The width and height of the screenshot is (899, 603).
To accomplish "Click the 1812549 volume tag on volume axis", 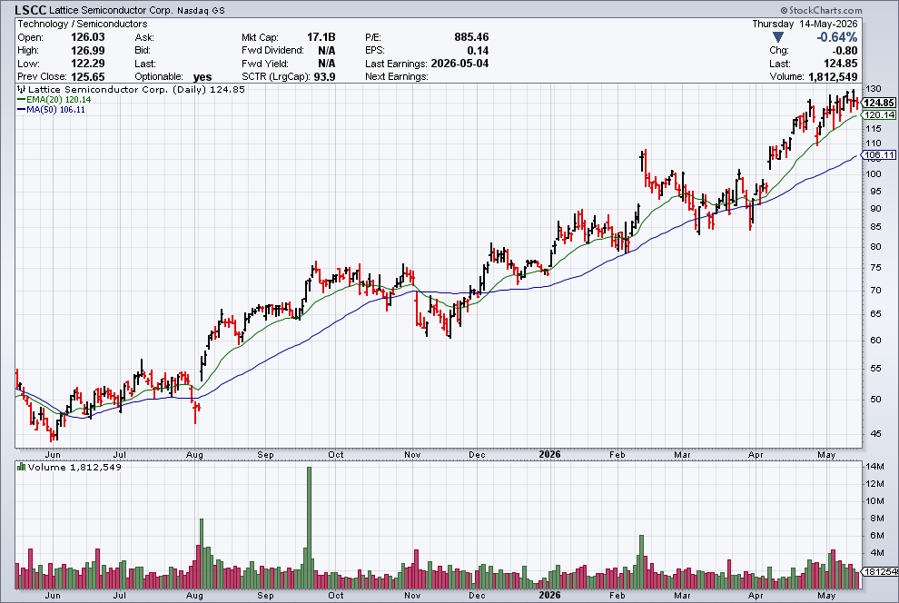I will point(879,571).
